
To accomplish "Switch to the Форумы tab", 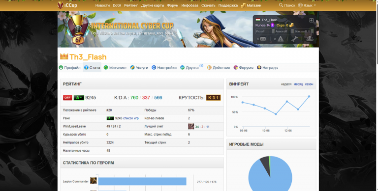I will coord(244,68).
